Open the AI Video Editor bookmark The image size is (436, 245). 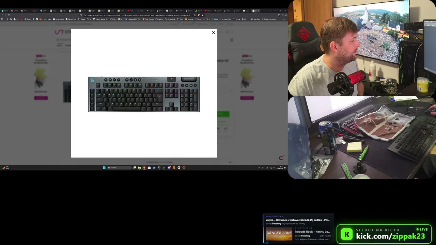point(226,19)
